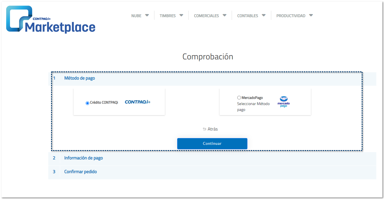Click the Comprobación heading

(208, 57)
